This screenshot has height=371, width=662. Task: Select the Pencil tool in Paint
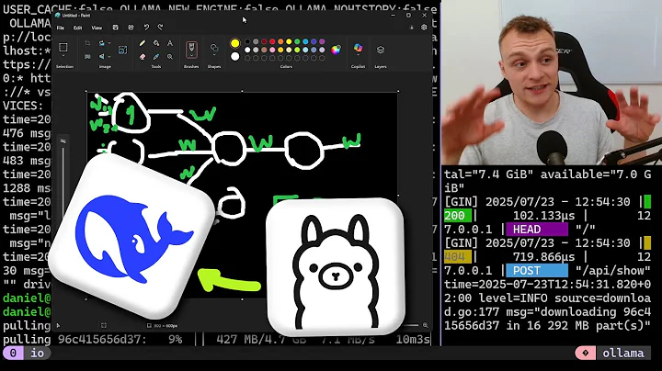143,43
